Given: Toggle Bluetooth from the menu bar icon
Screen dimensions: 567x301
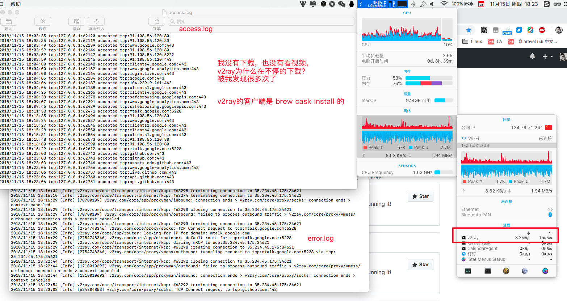Looking at the screenshot, I should 413,4.
